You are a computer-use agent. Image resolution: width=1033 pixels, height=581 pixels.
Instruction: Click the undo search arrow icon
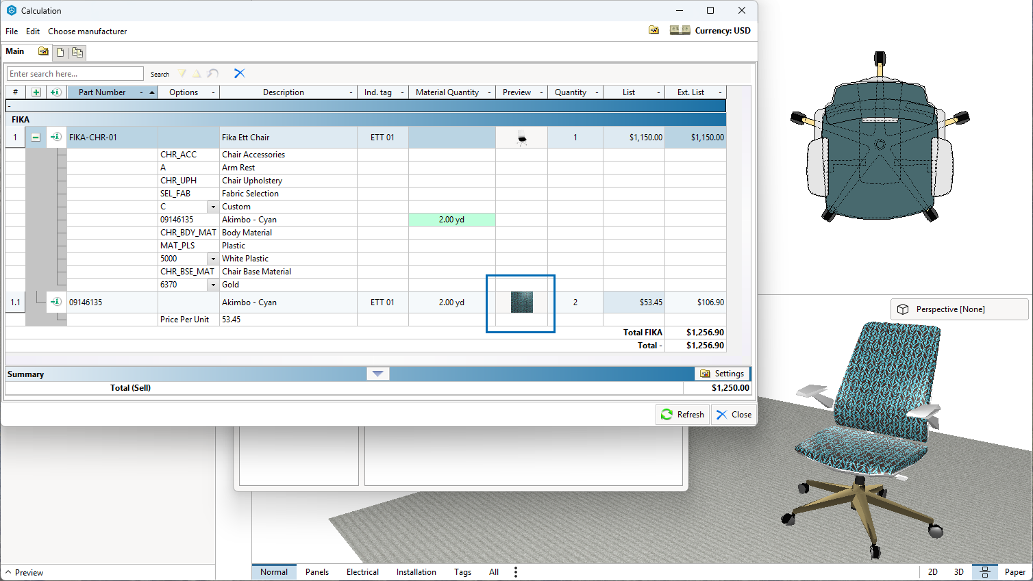(213, 73)
